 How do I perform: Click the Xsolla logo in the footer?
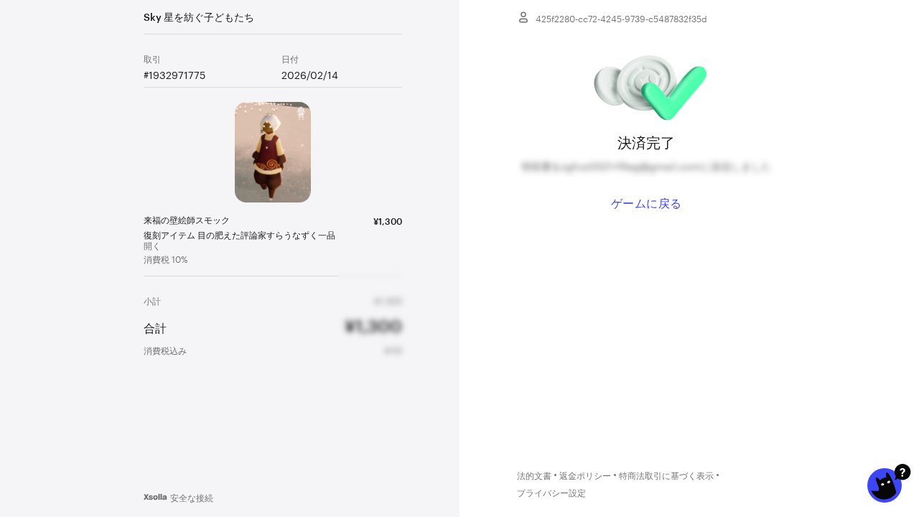[155, 497]
